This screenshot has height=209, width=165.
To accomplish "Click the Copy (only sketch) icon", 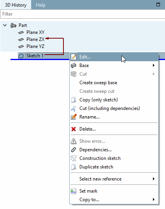I will coord(74,100).
